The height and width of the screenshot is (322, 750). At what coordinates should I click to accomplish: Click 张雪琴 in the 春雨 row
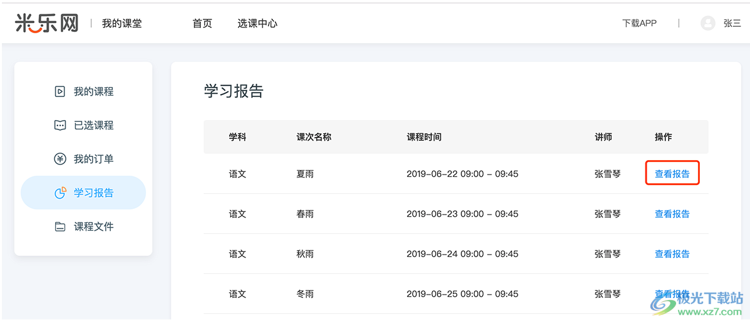click(x=607, y=214)
